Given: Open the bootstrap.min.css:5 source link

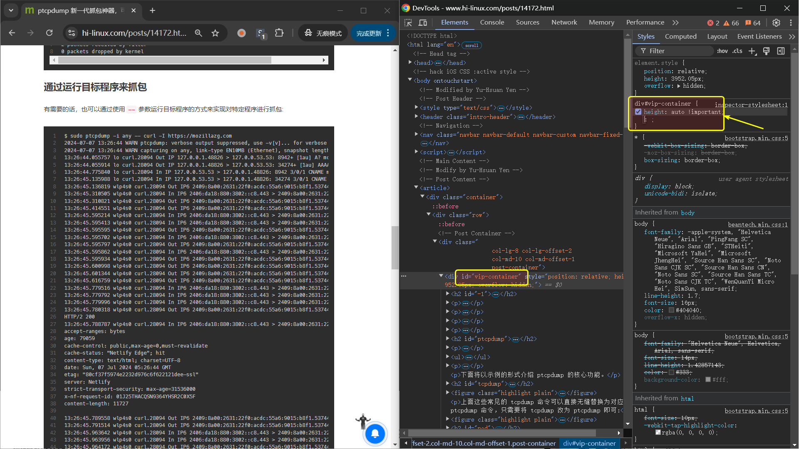Looking at the screenshot, I should [x=756, y=138].
